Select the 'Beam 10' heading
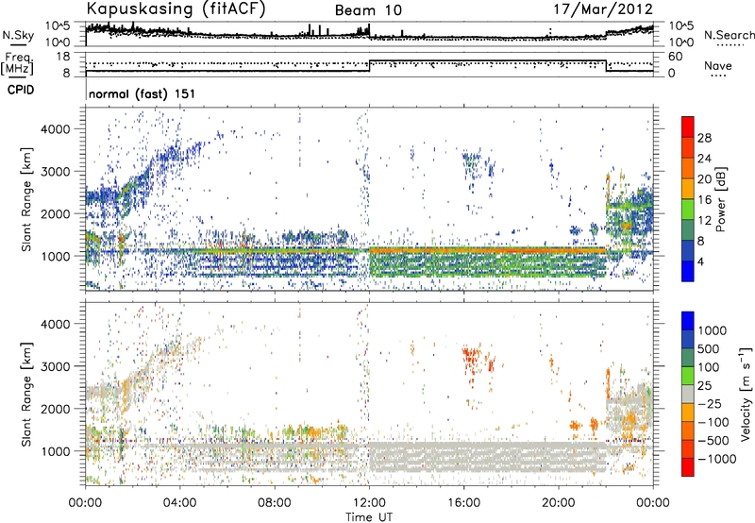755x523 pixels. pos(368,10)
